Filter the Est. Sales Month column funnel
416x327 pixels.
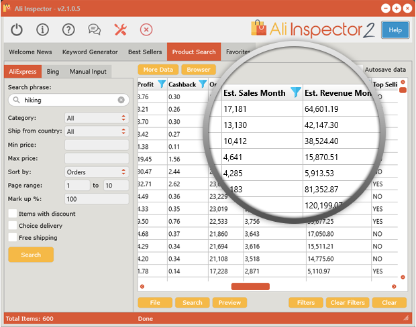point(295,92)
